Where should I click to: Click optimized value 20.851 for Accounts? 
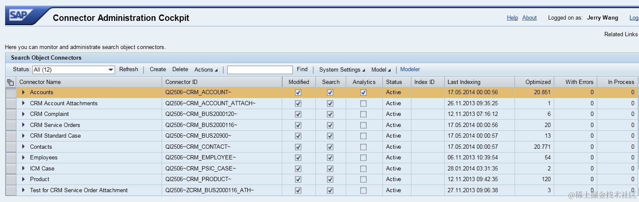click(542, 92)
